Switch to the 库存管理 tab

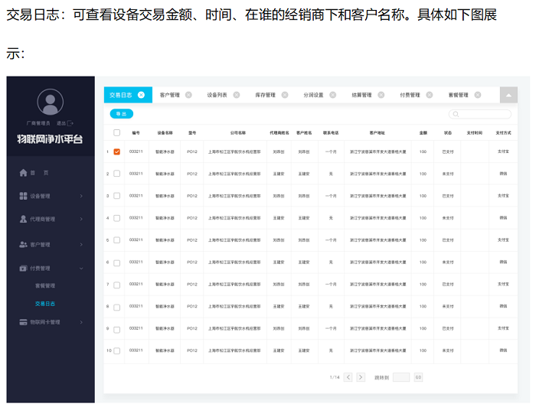pos(265,95)
